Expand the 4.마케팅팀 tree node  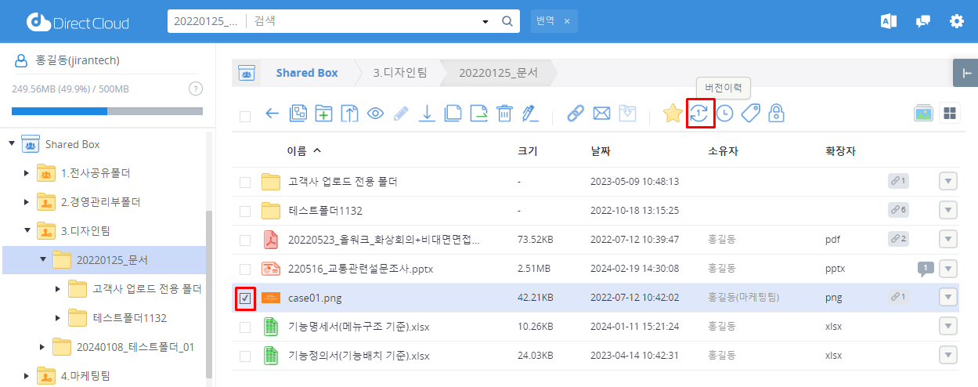27,376
